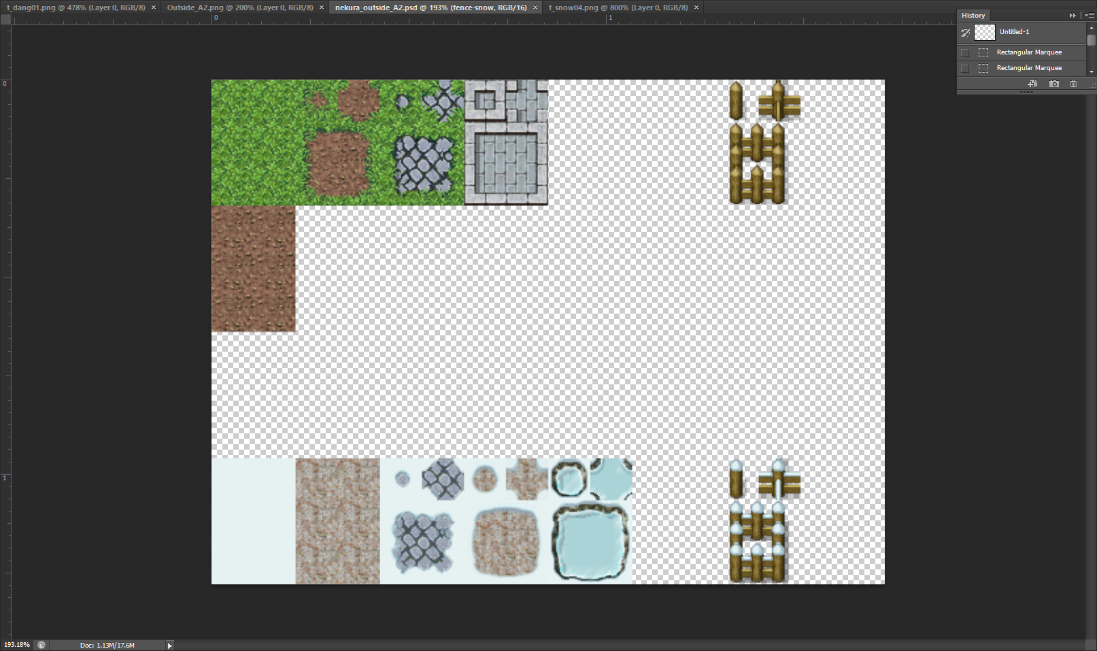Click the History panel scroll down arrow
The width and height of the screenshot is (1097, 651).
1091,71
